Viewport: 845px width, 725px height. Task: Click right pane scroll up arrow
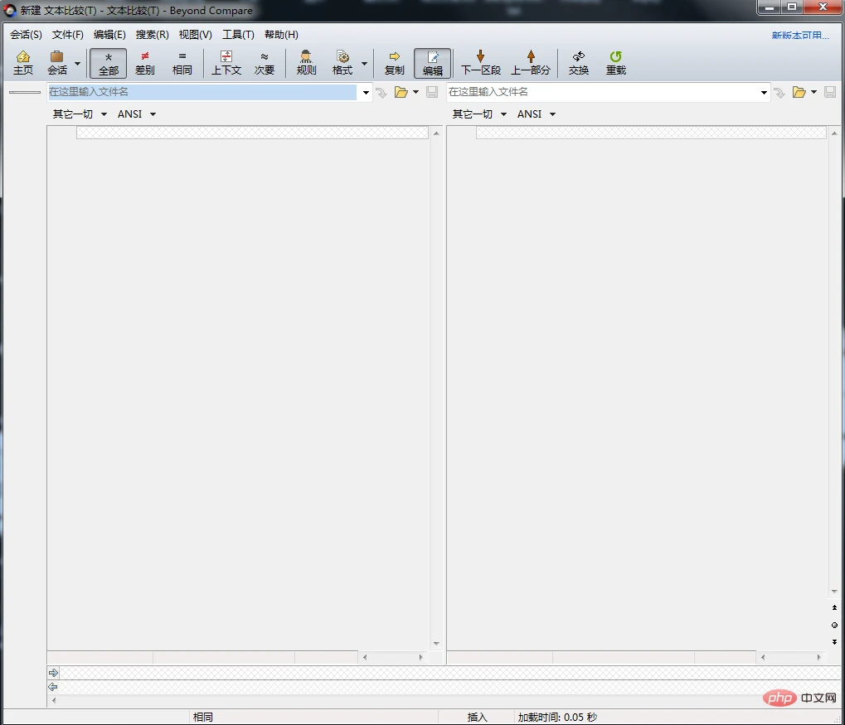(x=834, y=133)
